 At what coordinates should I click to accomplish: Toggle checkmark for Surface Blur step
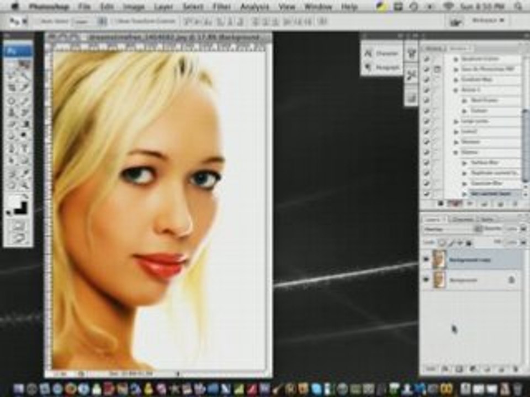click(427, 163)
